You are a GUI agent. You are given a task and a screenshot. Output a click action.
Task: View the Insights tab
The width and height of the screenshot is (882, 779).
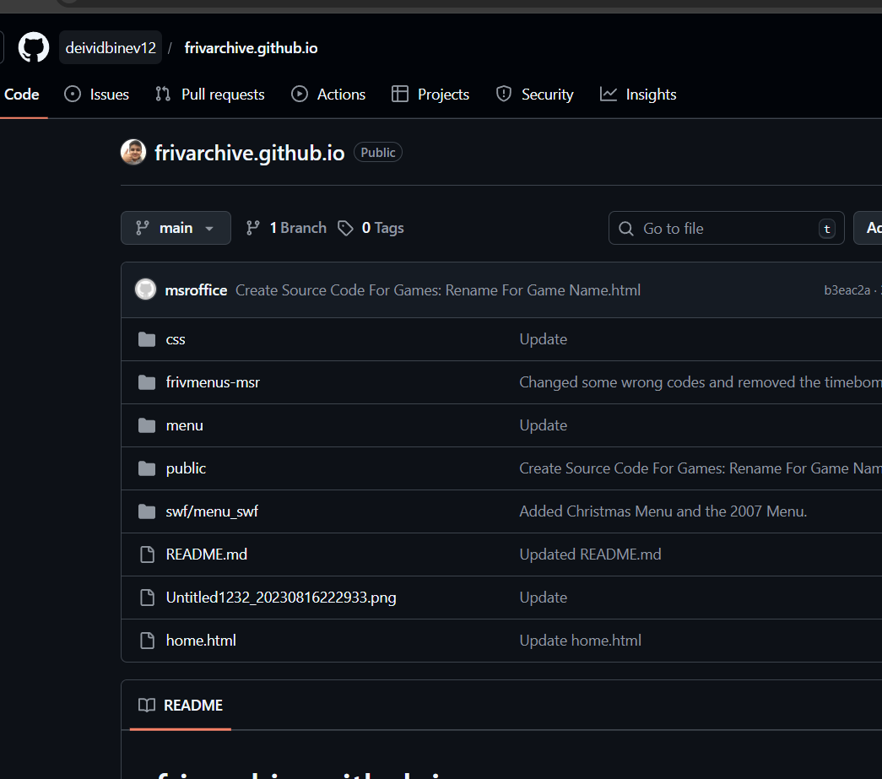tap(638, 94)
